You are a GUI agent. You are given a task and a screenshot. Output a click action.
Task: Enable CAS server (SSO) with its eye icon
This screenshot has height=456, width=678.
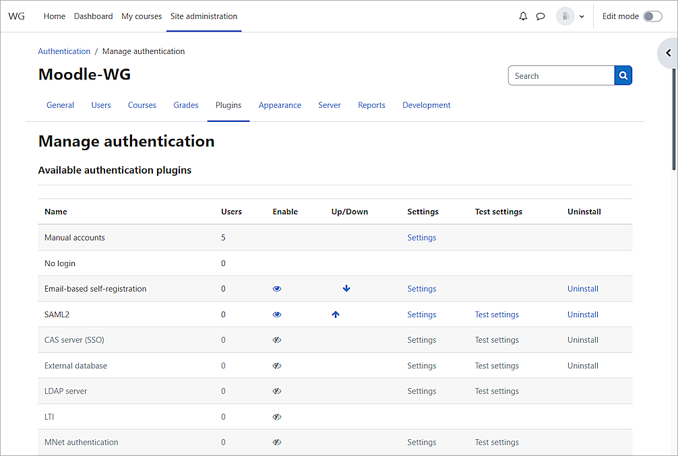click(x=276, y=339)
